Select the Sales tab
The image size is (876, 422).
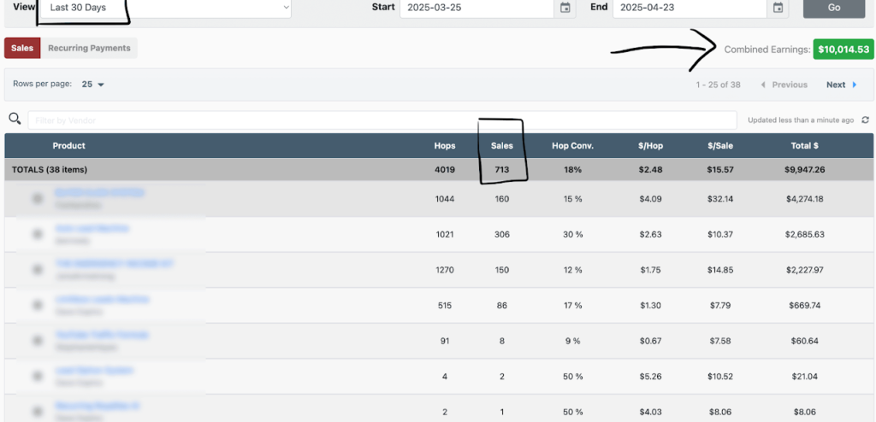[x=22, y=49]
